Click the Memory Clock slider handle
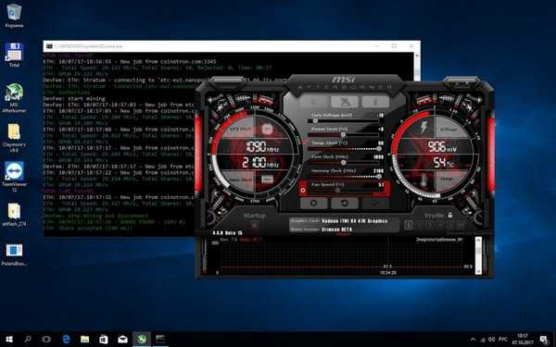Screen dimensions: 556x347 tap(378, 177)
